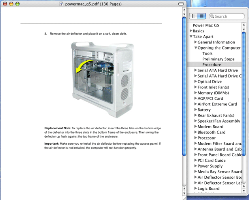Viewport: 249px width, 200px height.
Task: Expand the Basics section
Action: click(x=191, y=31)
